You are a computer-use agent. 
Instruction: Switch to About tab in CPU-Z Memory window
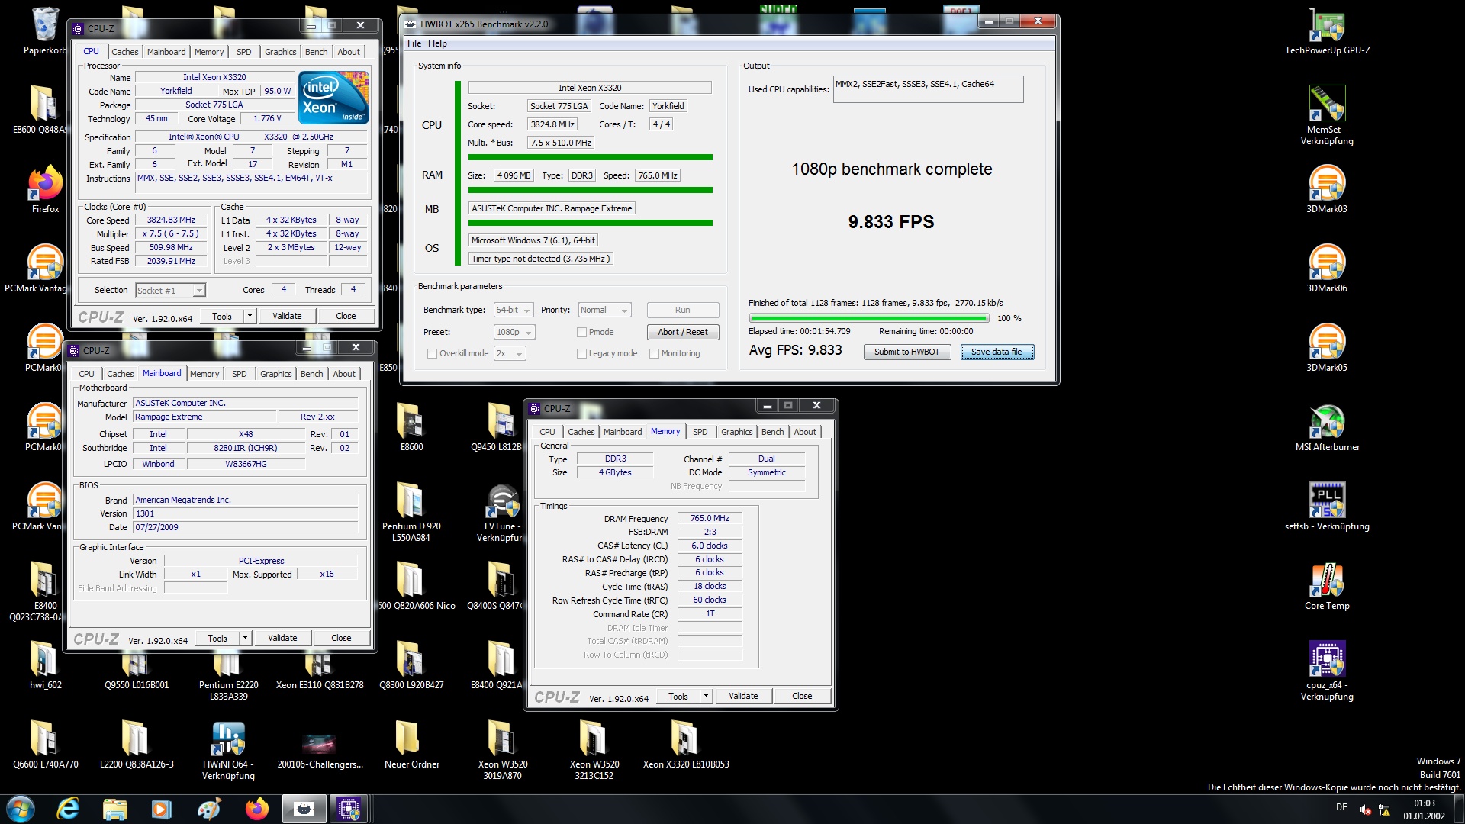pyautogui.click(x=805, y=433)
